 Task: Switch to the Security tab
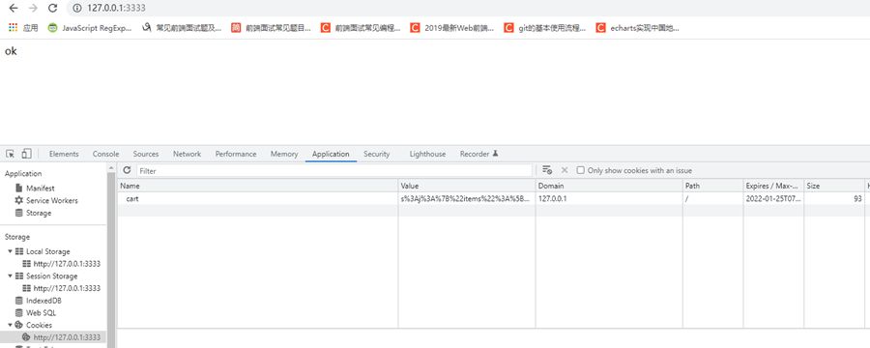click(377, 154)
